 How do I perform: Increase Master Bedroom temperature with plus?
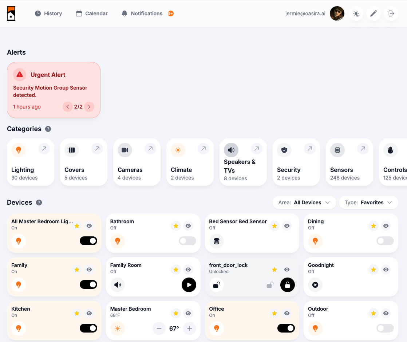coord(189,329)
